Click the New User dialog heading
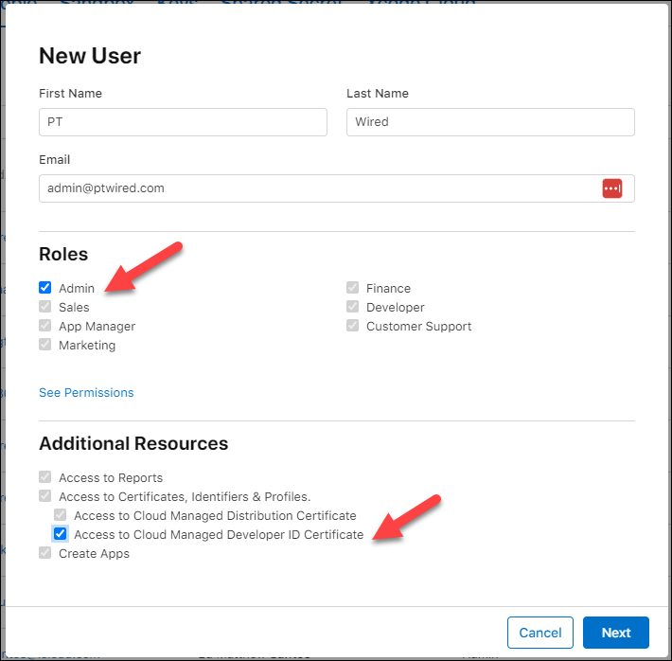Viewport: 672px width, 661px height. click(x=90, y=56)
